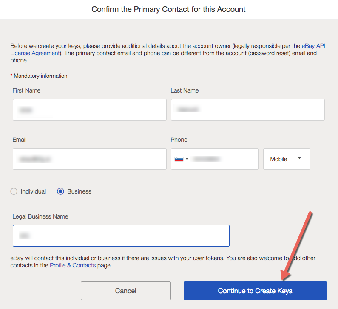Open the Mobile phone type dropdown
Screen dimensions: 338x309
(287, 159)
